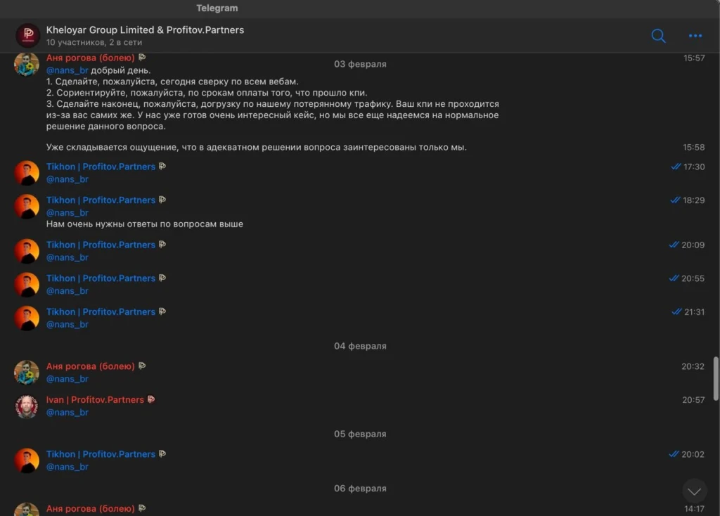Viewport: 720px width, 516px height.
Task: Jump to bottom using the down-arrow button
Action: click(694, 491)
